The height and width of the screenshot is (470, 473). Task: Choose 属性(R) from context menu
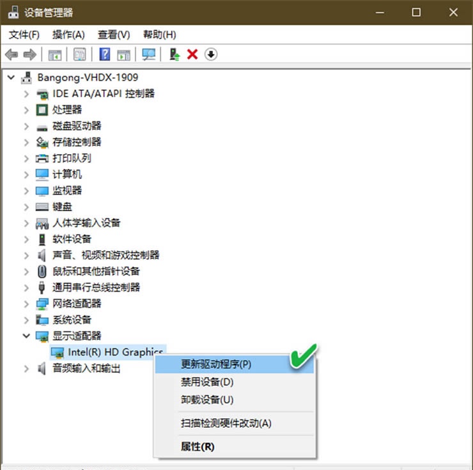pyautogui.click(x=235, y=447)
